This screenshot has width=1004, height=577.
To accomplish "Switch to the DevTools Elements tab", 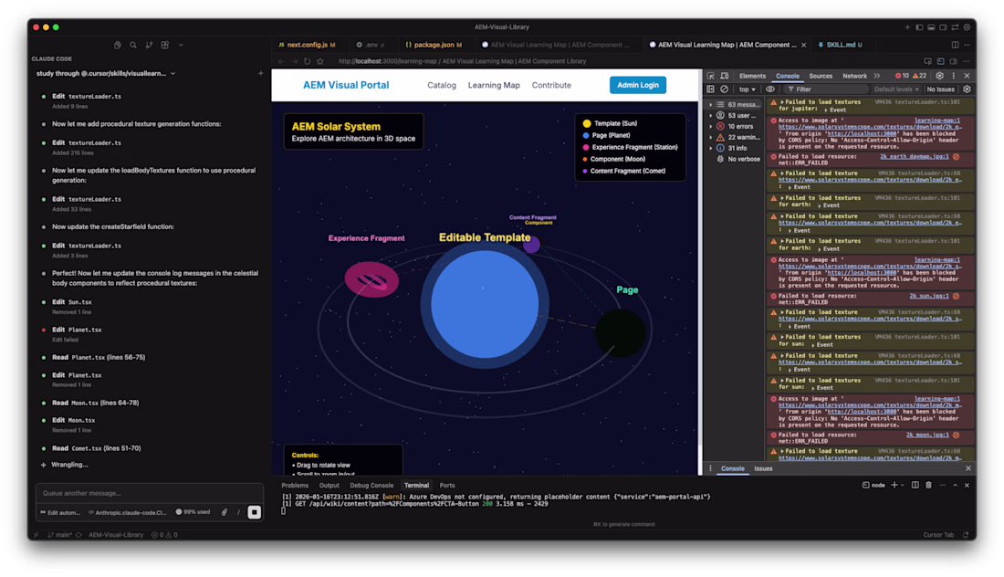I will tap(752, 76).
